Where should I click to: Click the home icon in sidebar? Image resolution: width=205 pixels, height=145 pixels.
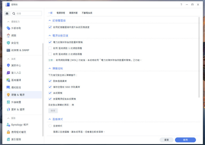7,13
